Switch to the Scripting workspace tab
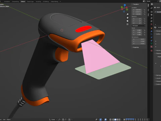Screen dimensions: 161x121 coord(38,2)
